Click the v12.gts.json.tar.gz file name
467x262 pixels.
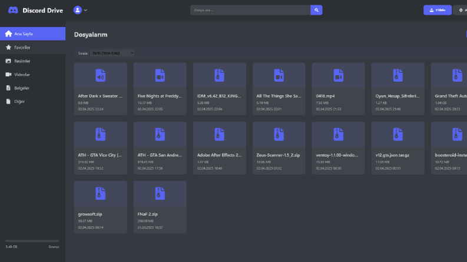point(392,155)
